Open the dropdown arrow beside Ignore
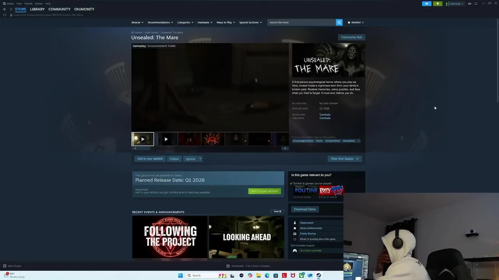The image size is (499, 280). pyautogui.click(x=200, y=159)
